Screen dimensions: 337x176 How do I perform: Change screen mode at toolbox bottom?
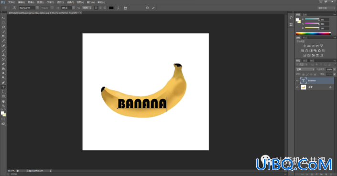click(x=3, y=124)
